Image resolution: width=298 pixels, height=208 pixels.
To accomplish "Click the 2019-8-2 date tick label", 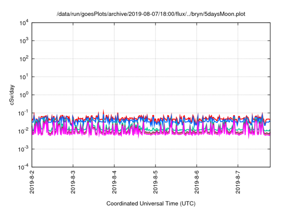I will pos(32,182).
